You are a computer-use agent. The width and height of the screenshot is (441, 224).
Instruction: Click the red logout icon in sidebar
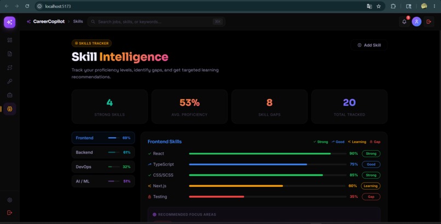[x=9, y=213]
